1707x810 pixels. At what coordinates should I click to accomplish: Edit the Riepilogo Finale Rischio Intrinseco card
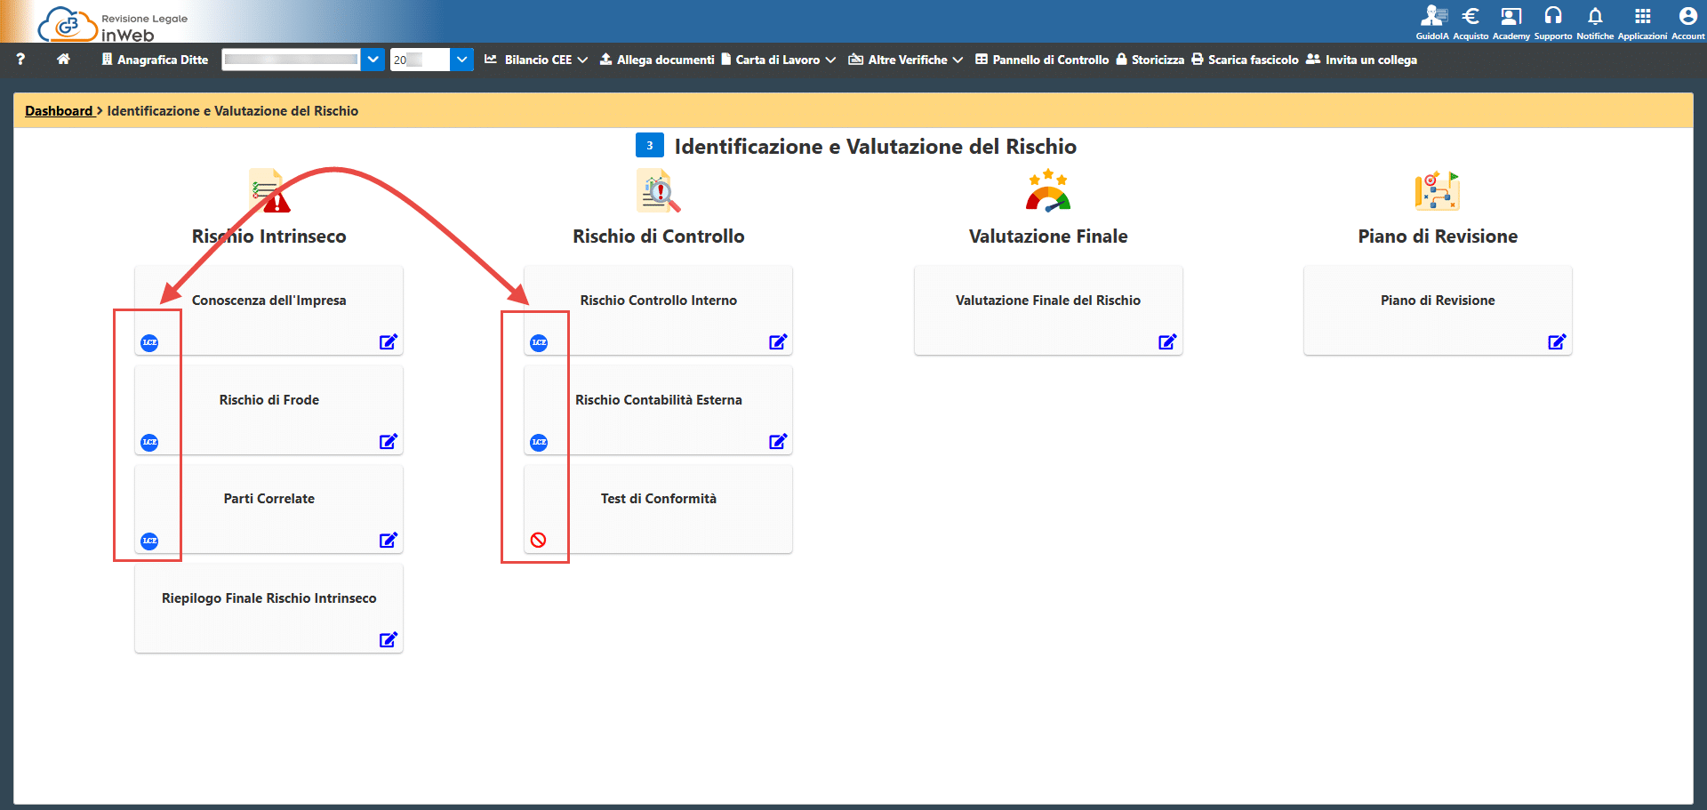pyautogui.click(x=389, y=640)
